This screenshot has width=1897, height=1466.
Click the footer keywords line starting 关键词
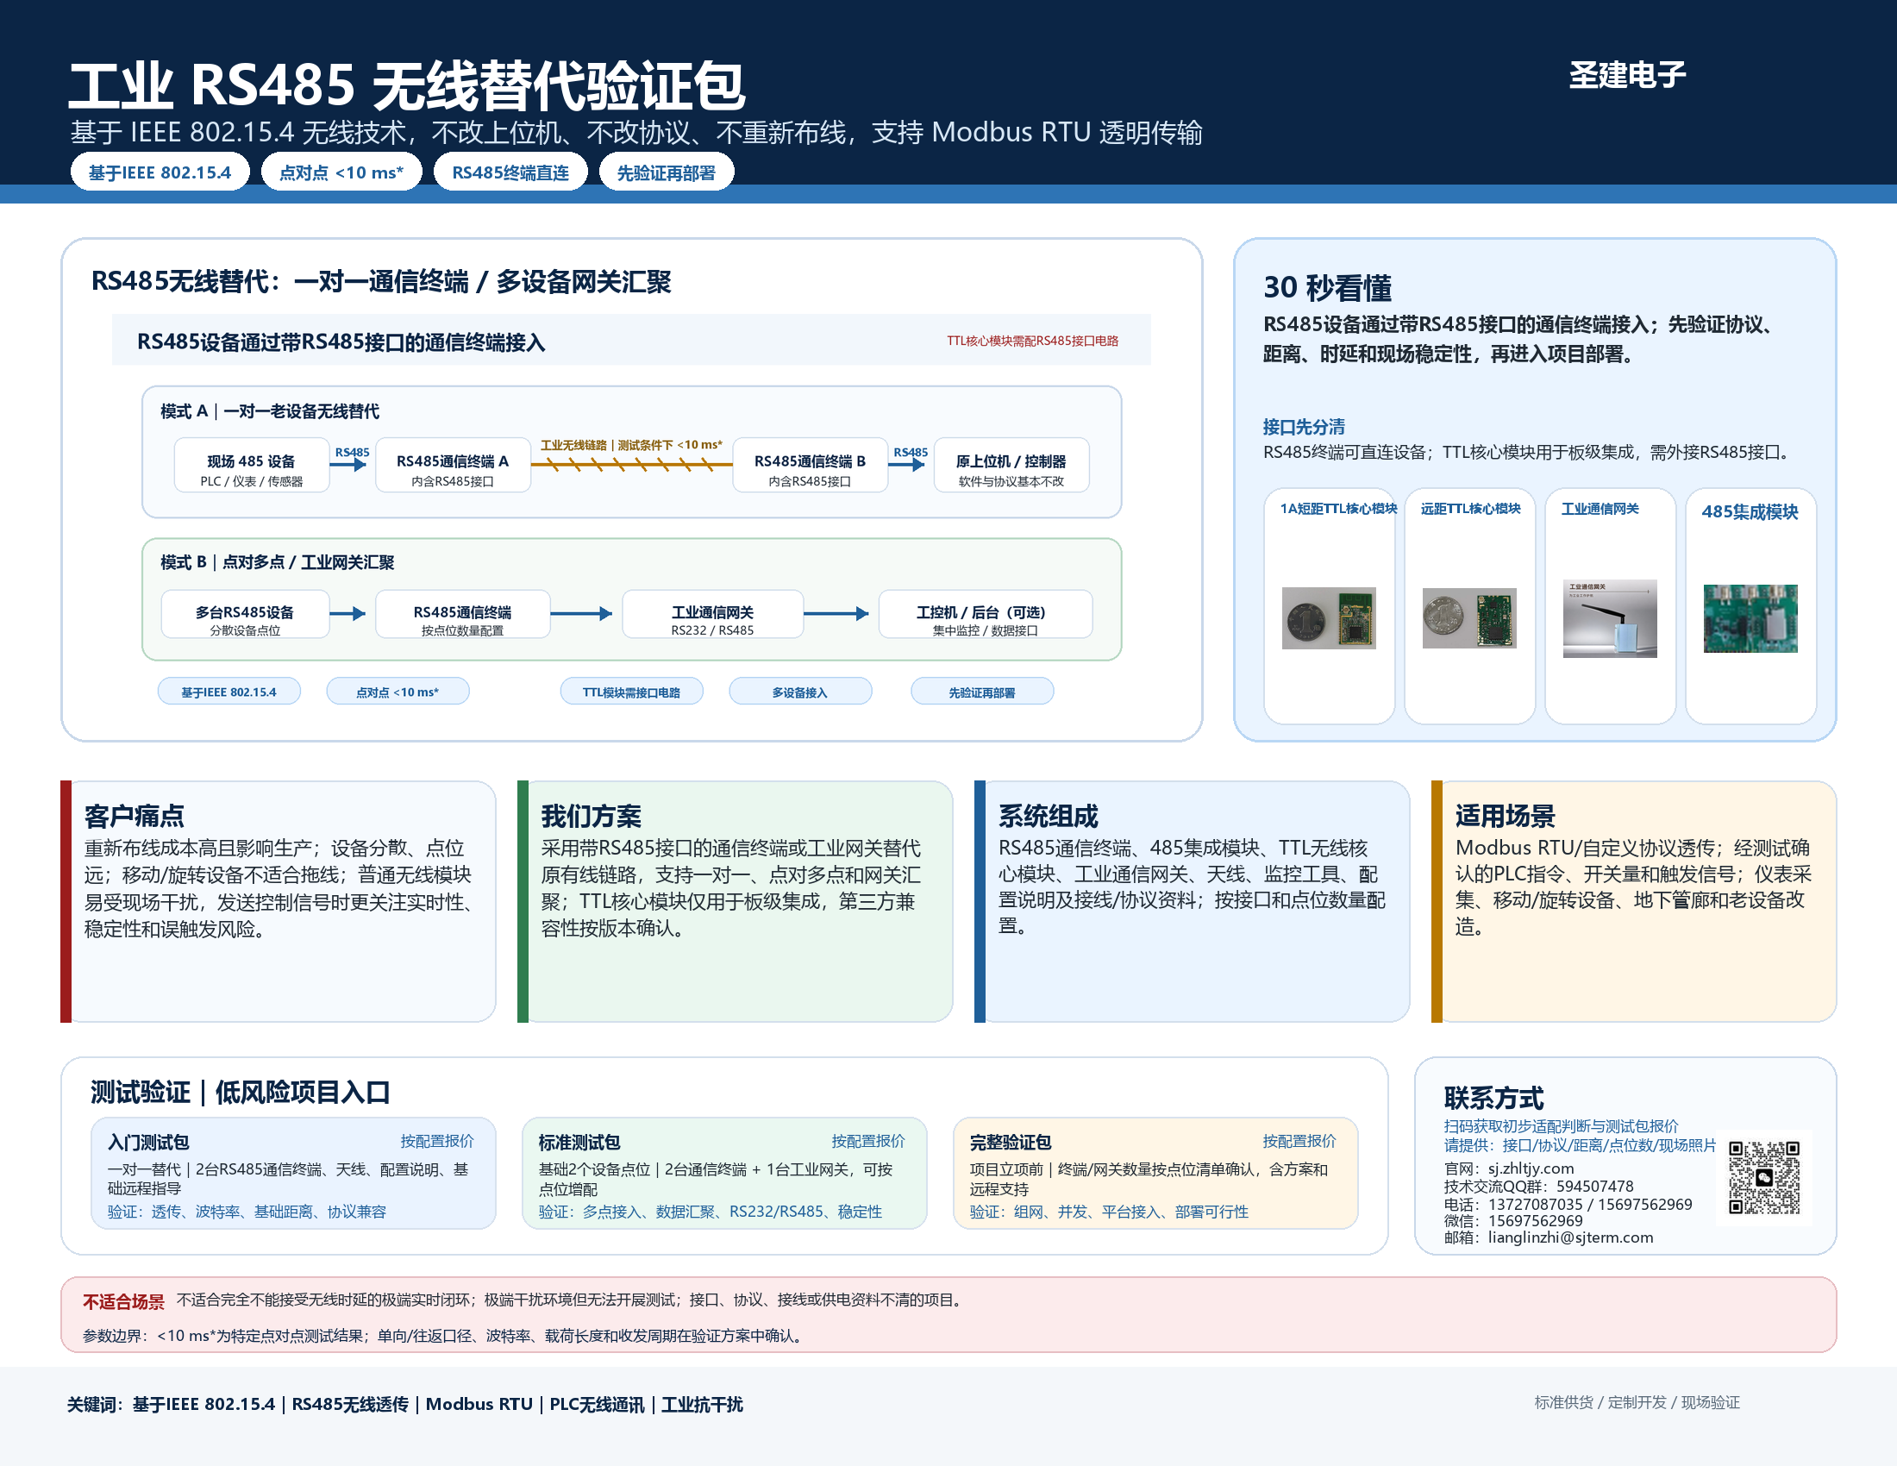tap(404, 1404)
